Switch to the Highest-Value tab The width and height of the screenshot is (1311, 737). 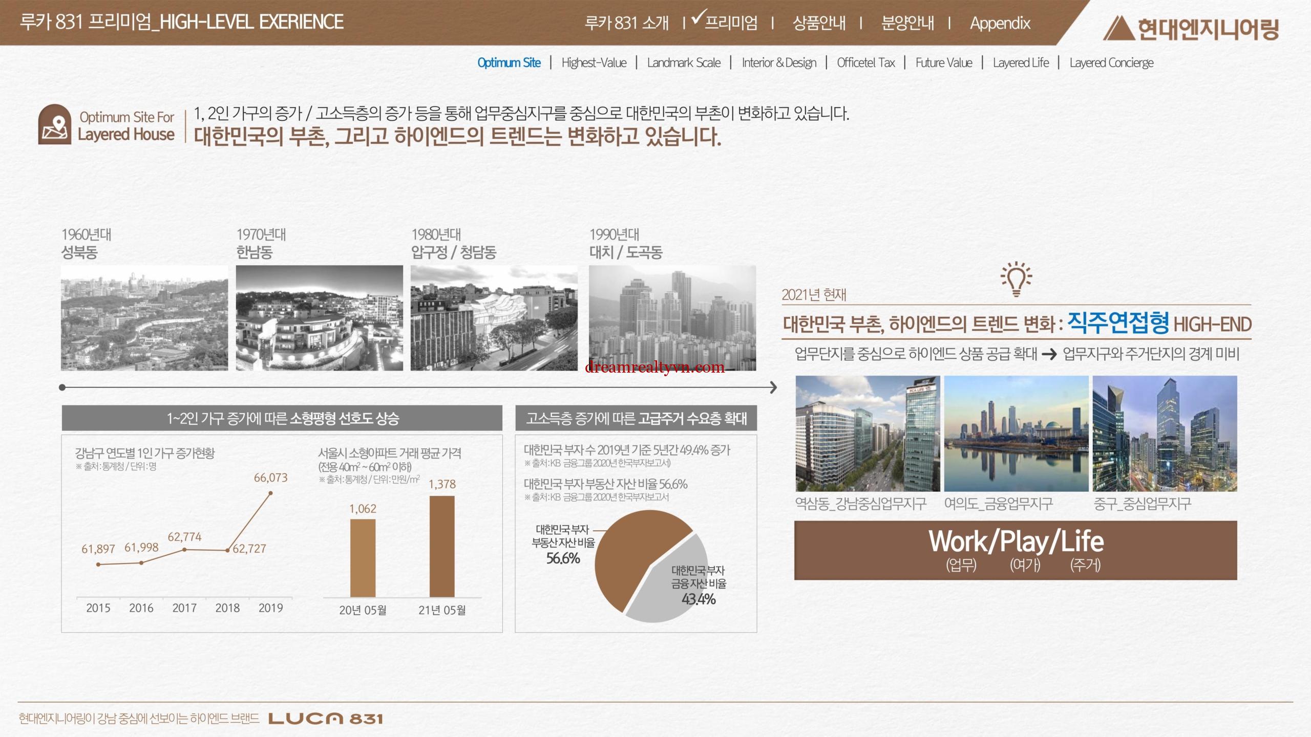pyautogui.click(x=594, y=63)
